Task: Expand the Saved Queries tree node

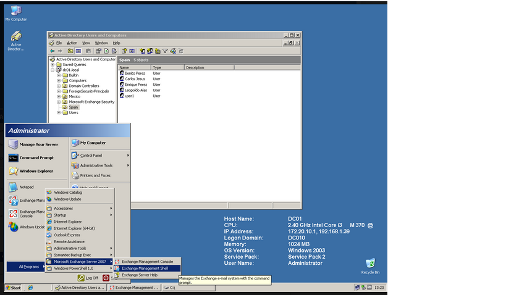Action: [53, 64]
